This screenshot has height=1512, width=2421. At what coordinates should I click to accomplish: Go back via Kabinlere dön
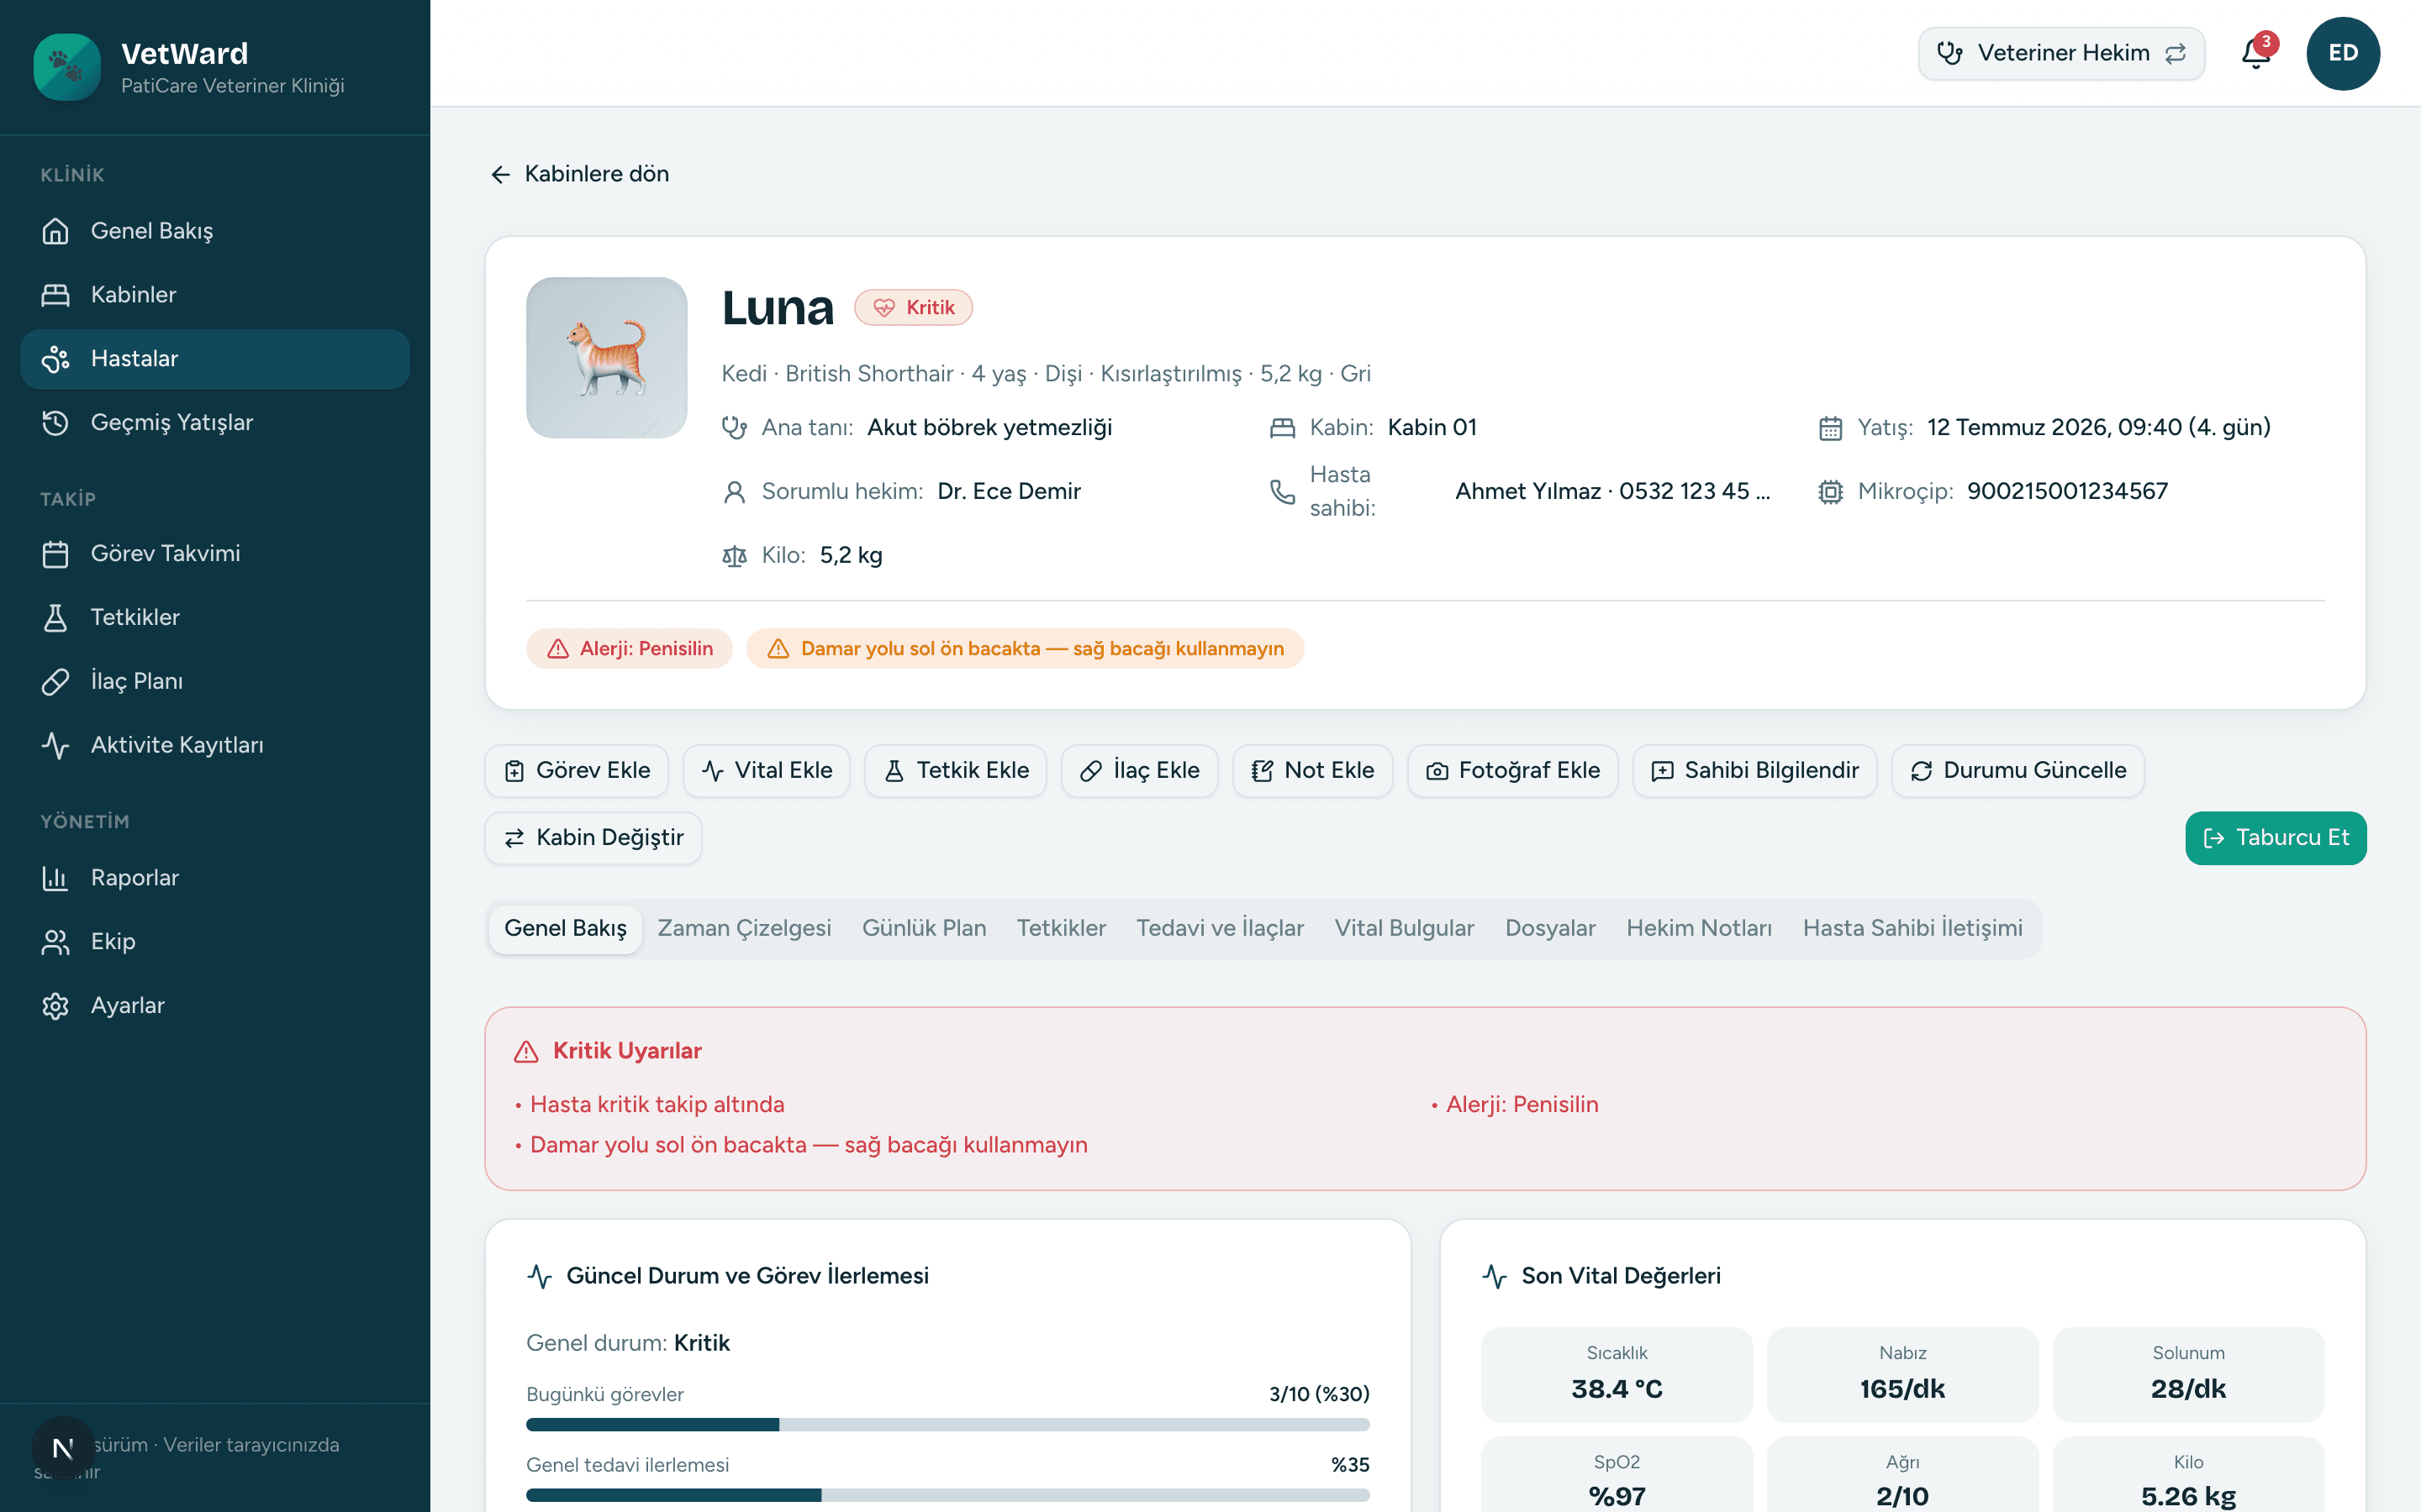(580, 174)
